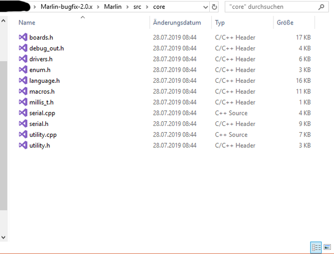Click the 7 KB size of utility.cpp
Screen dimensions: 334x254
click(x=305, y=134)
